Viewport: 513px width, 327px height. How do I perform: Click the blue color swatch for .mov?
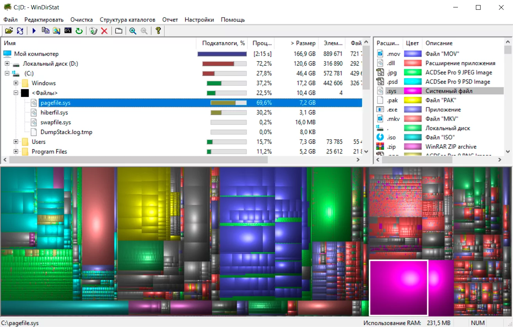(413, 54)
